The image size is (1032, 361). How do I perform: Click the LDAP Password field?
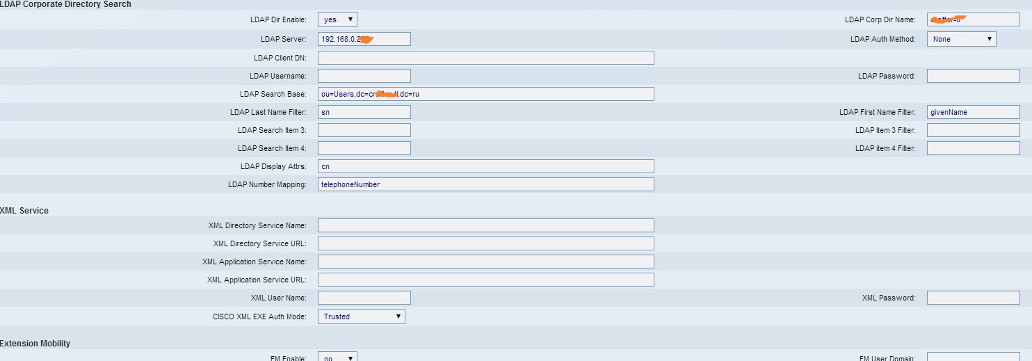pos(973,76)
